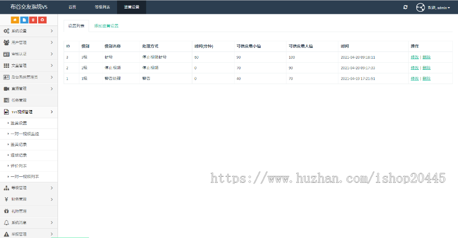Expand 用户管理 using its chevron
Viewport: 458px width, 238px height.
coord(52,42)
